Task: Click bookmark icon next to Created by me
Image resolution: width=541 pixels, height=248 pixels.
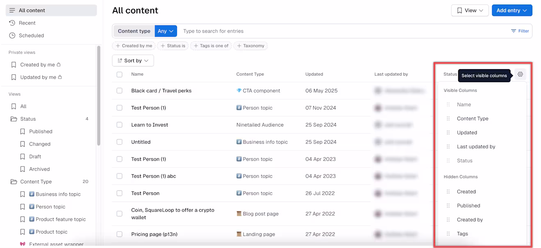Action: point(14,65)
